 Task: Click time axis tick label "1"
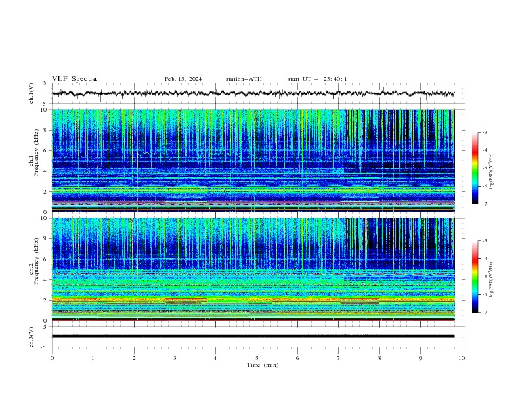point(93,358)
